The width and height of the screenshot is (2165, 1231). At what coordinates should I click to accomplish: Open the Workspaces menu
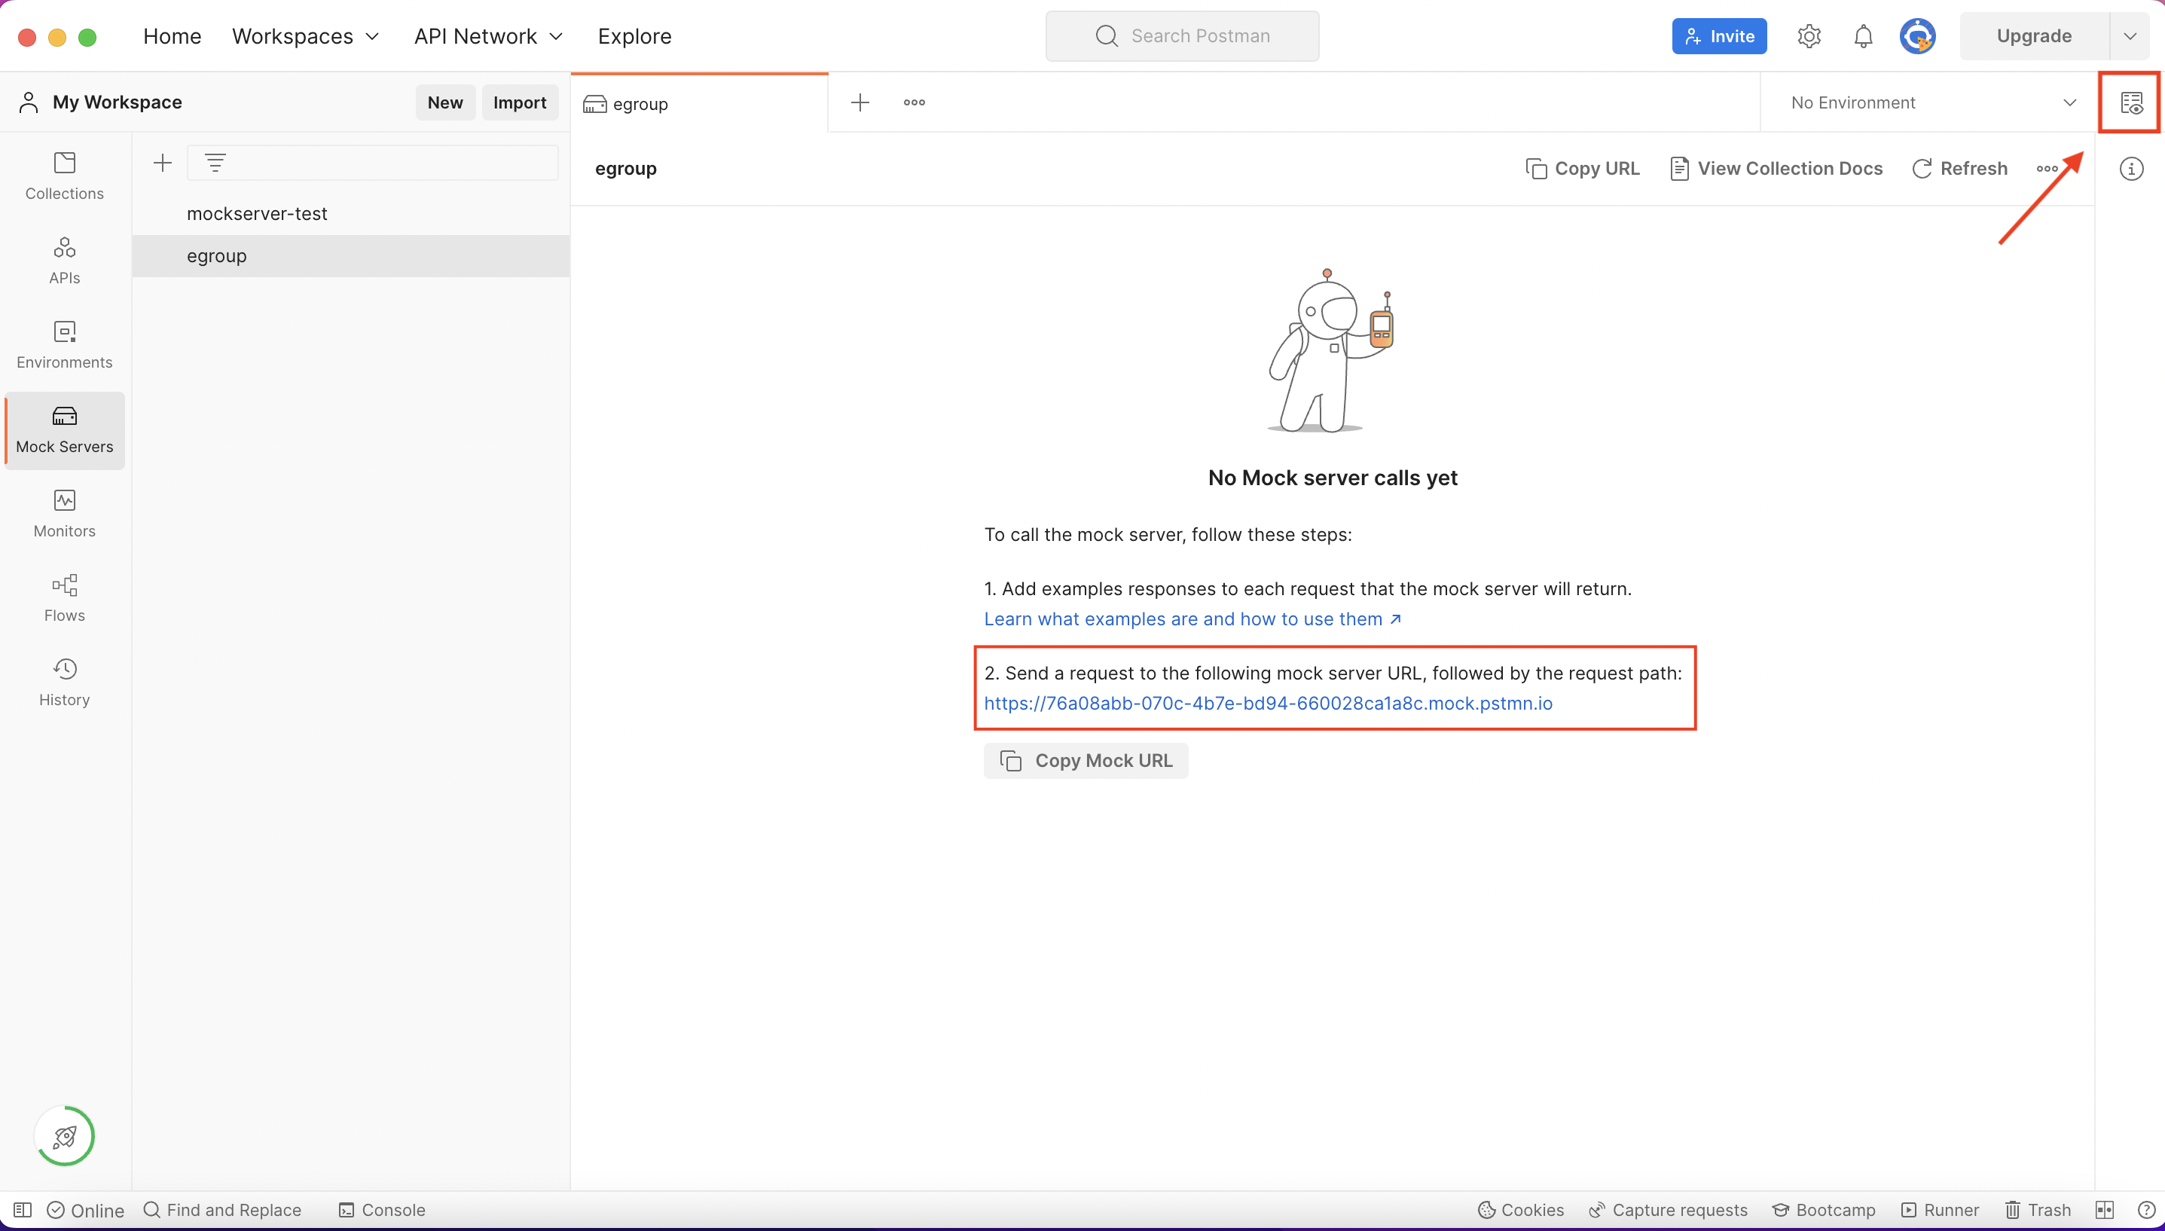click(305, 35)
